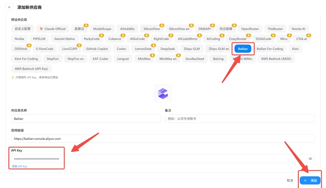Select the MiniMax en preset
Image resolution: width=326 pixels, height=188 pixels.
168,59
